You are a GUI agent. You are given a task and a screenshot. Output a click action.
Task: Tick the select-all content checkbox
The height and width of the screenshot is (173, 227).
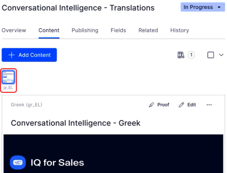(211, 55)
